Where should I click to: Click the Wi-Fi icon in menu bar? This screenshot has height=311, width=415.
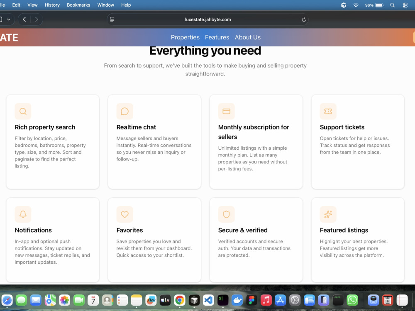click(x=356, y=5)
